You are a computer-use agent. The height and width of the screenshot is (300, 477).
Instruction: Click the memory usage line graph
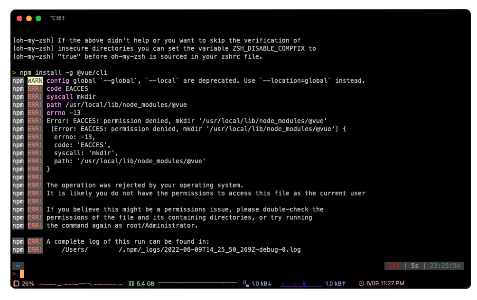coord(197,282)
